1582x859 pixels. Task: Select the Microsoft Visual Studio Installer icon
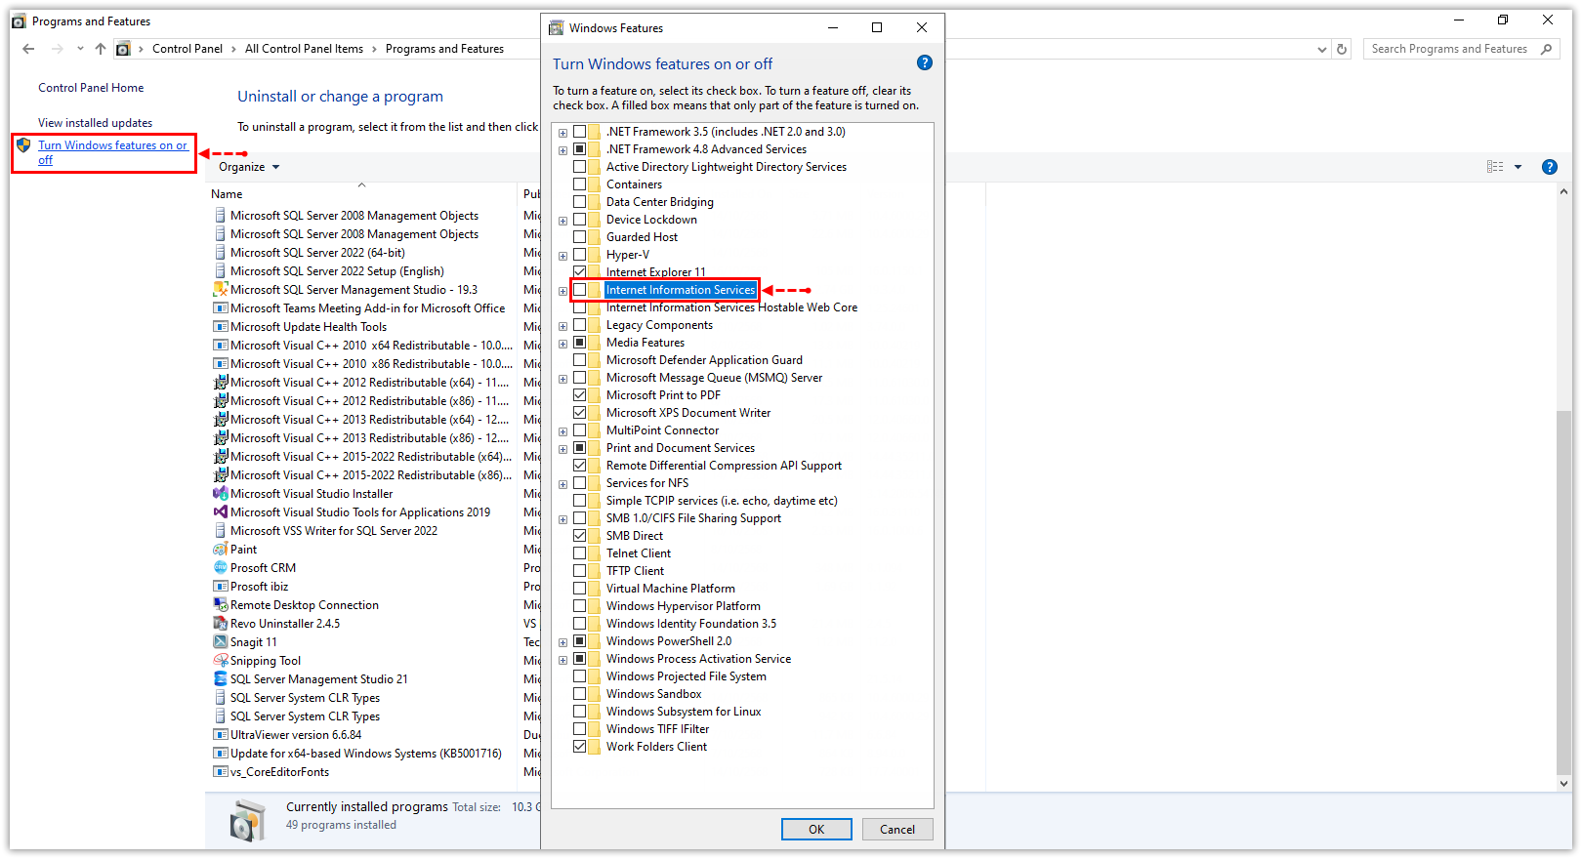tap(221, 494)
